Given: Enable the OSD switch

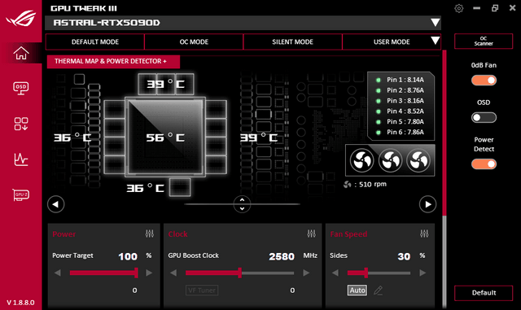Looking at the screenshot, I should tap(484, 118).
